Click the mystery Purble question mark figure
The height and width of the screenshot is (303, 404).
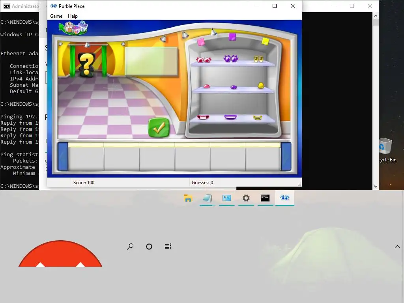(87, 64)
